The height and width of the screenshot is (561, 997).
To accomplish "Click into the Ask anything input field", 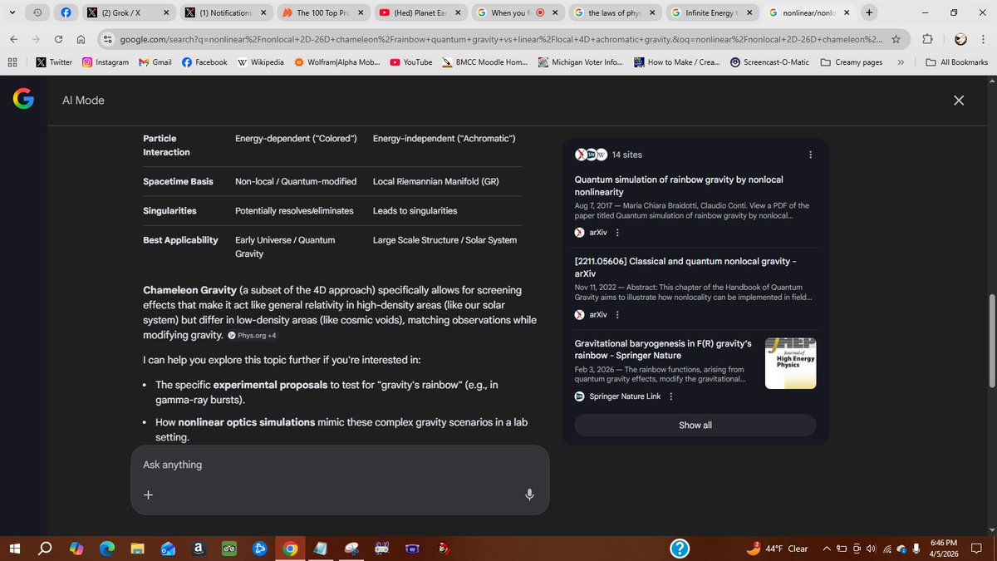I will pos(340,465).
